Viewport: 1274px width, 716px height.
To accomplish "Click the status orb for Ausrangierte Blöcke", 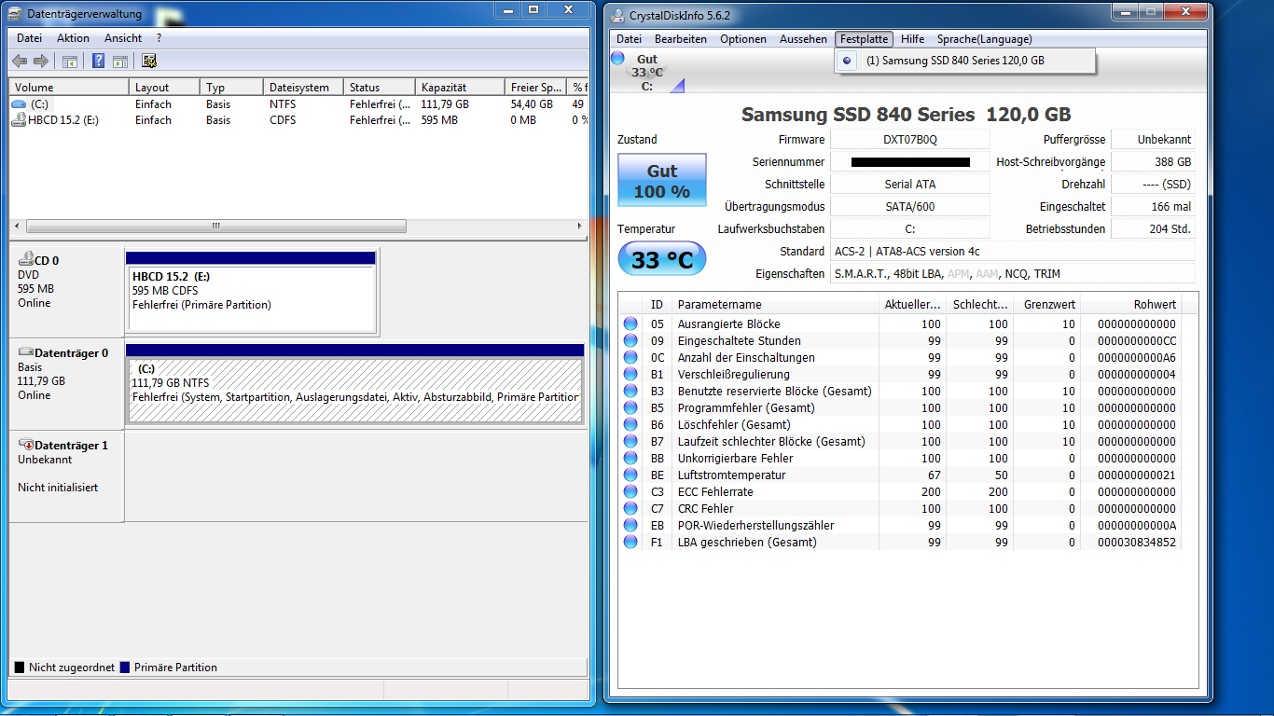I will point(630,324).
